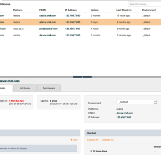The width and height of the screenshot is (161, 161).
Task: Click Collapse All in Run List
Action: [x=107, y=140]
